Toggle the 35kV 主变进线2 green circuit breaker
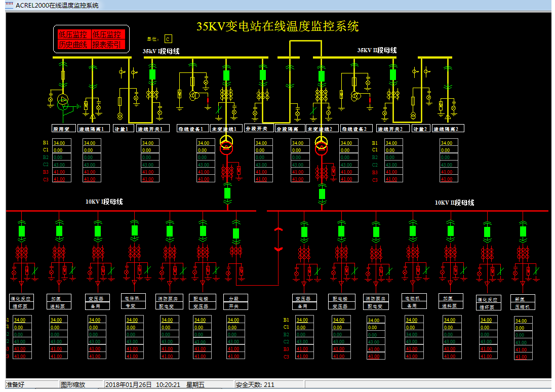The image size is (555, 392). pyautogui.click(x=321, y=76)
